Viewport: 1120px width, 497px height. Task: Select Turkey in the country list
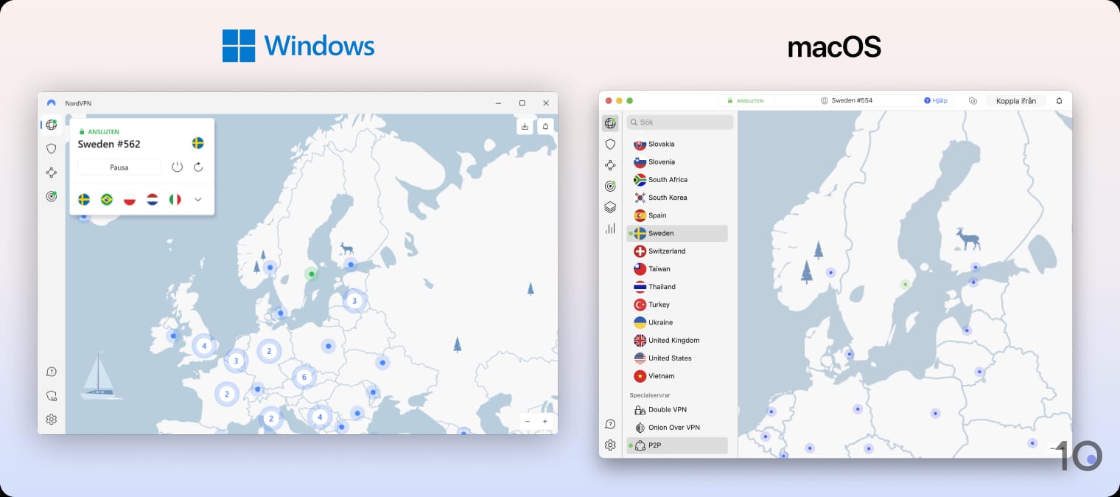tap(677, 305)
